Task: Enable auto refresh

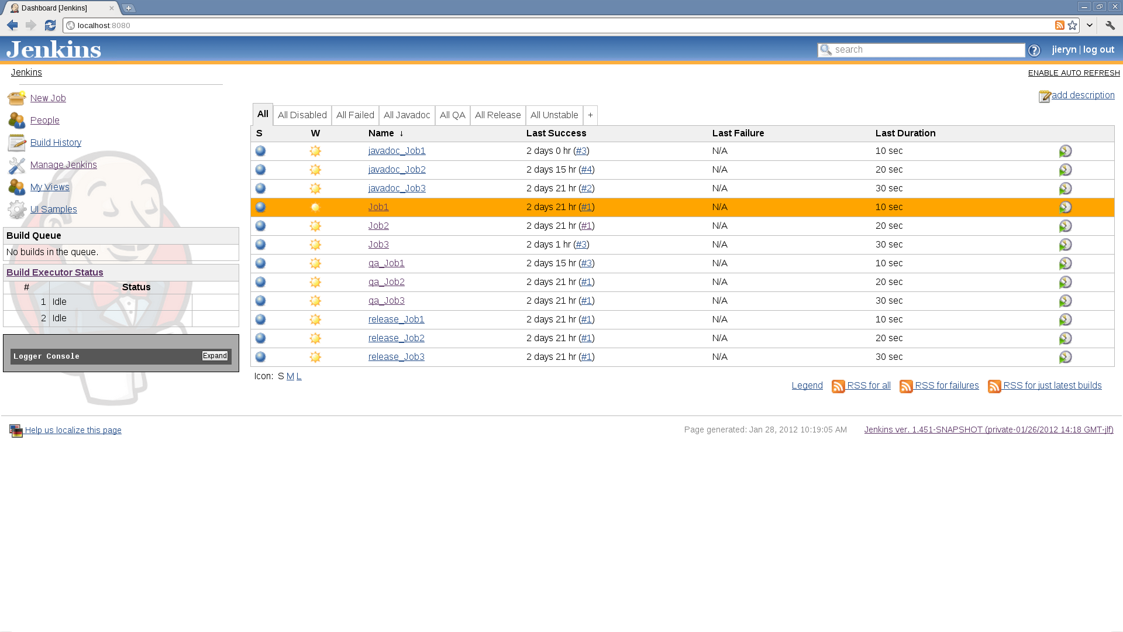Action: coord(1074,73)
